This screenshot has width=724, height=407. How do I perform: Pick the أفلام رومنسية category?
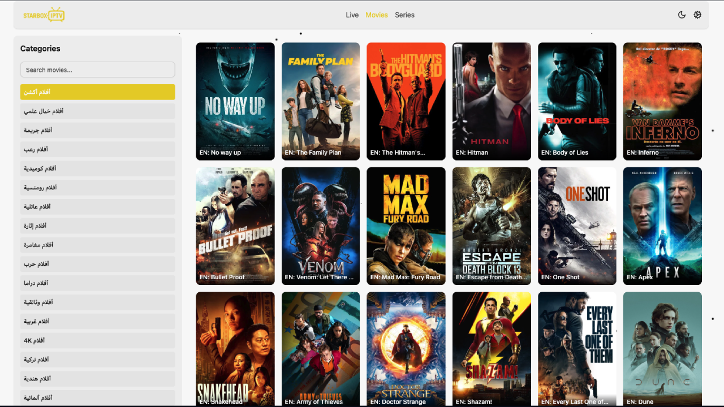click(98, 188)
